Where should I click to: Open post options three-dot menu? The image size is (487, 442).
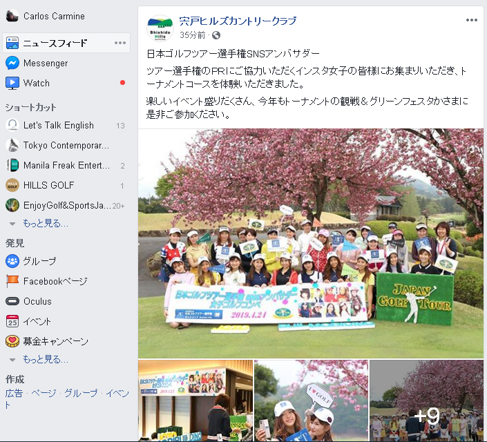pyautogui.click(x=472, y=20)
